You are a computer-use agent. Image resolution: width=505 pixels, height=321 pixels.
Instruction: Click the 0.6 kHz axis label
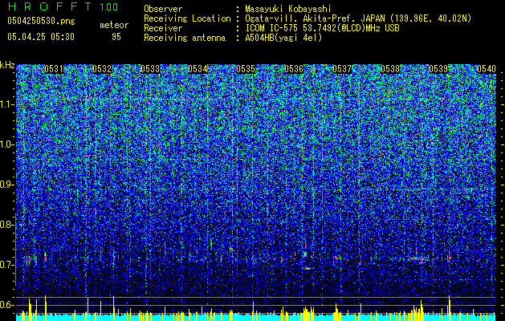pyautogui.click(x=7, y=305)
